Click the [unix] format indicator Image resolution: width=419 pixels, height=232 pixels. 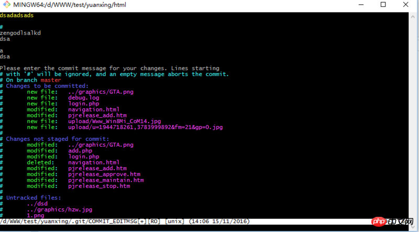(174, 222)
